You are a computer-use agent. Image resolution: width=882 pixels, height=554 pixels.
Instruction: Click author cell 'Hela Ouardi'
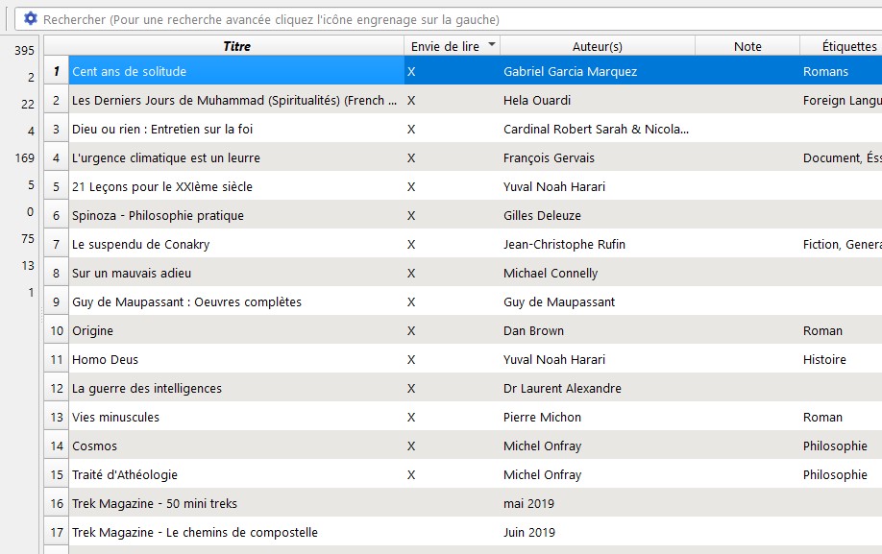tap(537, 101)
